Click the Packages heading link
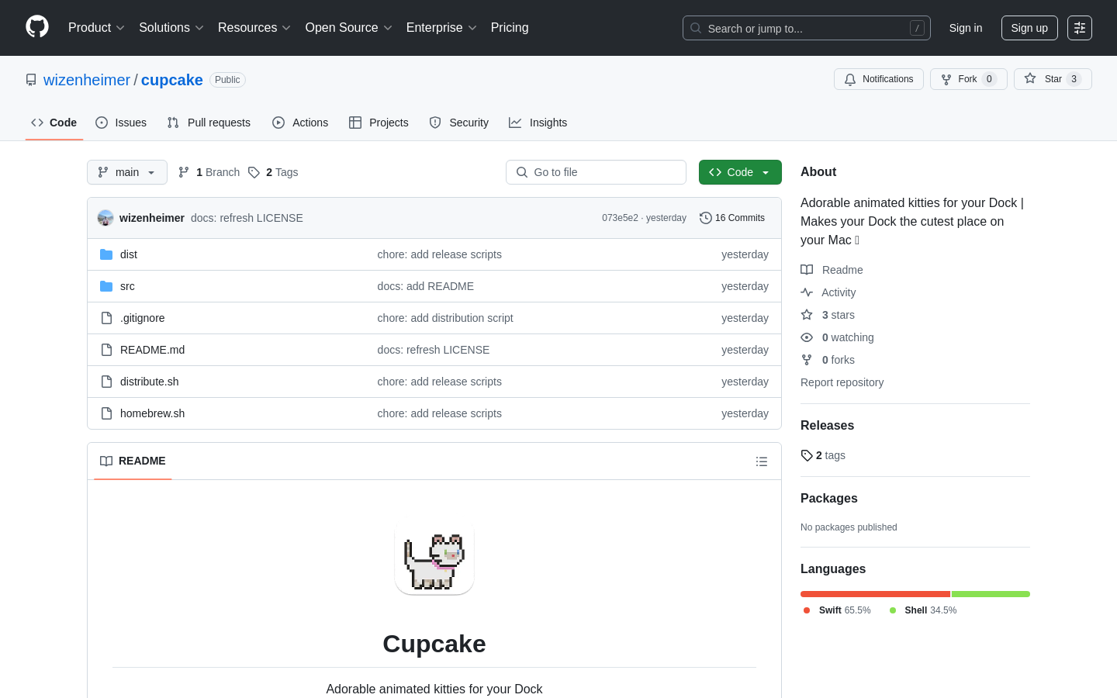 [x=829, y=498]
